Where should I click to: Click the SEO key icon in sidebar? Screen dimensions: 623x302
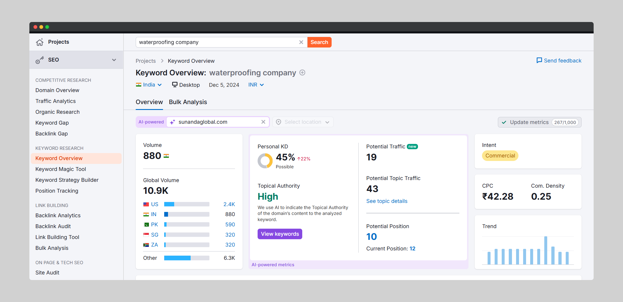40,60
